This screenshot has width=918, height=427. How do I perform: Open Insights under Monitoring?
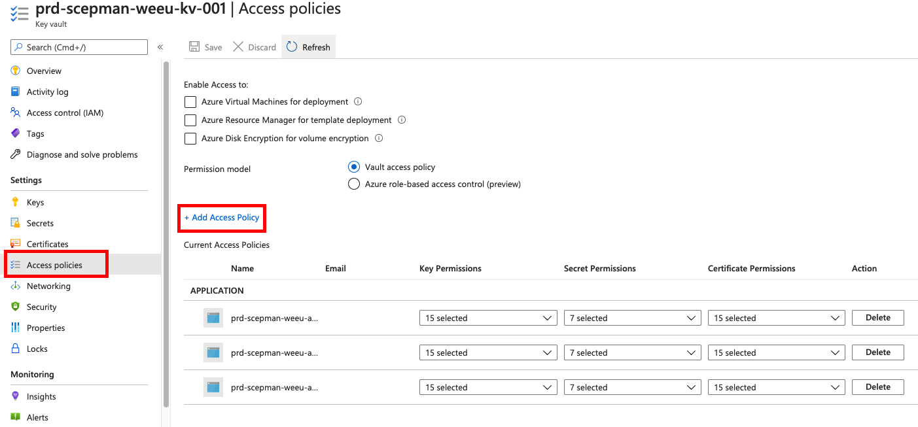click(x=41, y=396)
